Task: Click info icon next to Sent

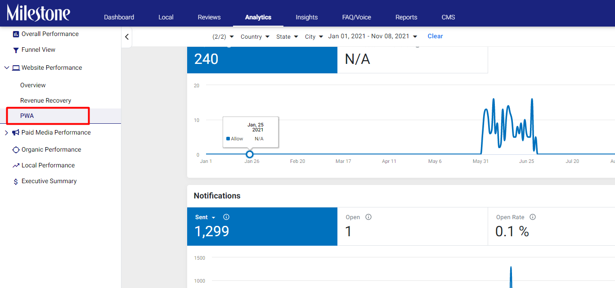Action: pyautogui.click(x=226, y=217)
